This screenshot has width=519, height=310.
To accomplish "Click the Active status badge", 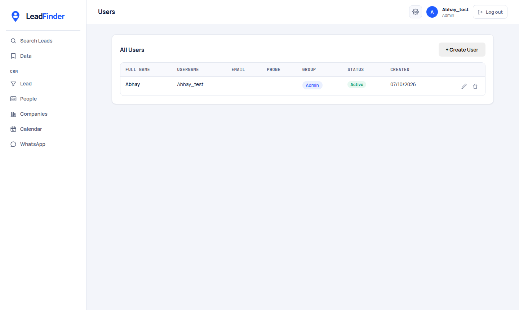I will coord(357,85).
